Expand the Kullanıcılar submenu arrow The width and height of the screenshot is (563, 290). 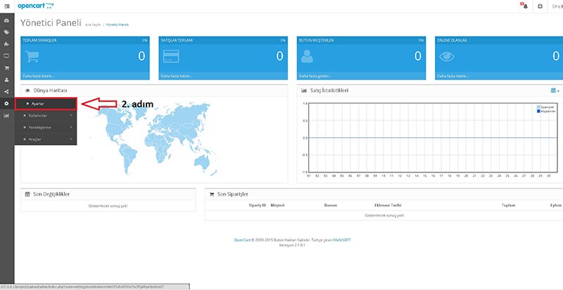click(x=71, y=115)
